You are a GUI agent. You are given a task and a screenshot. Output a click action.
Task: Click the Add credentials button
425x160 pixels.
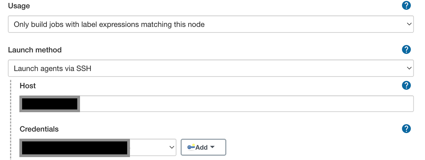click(203, 147)
